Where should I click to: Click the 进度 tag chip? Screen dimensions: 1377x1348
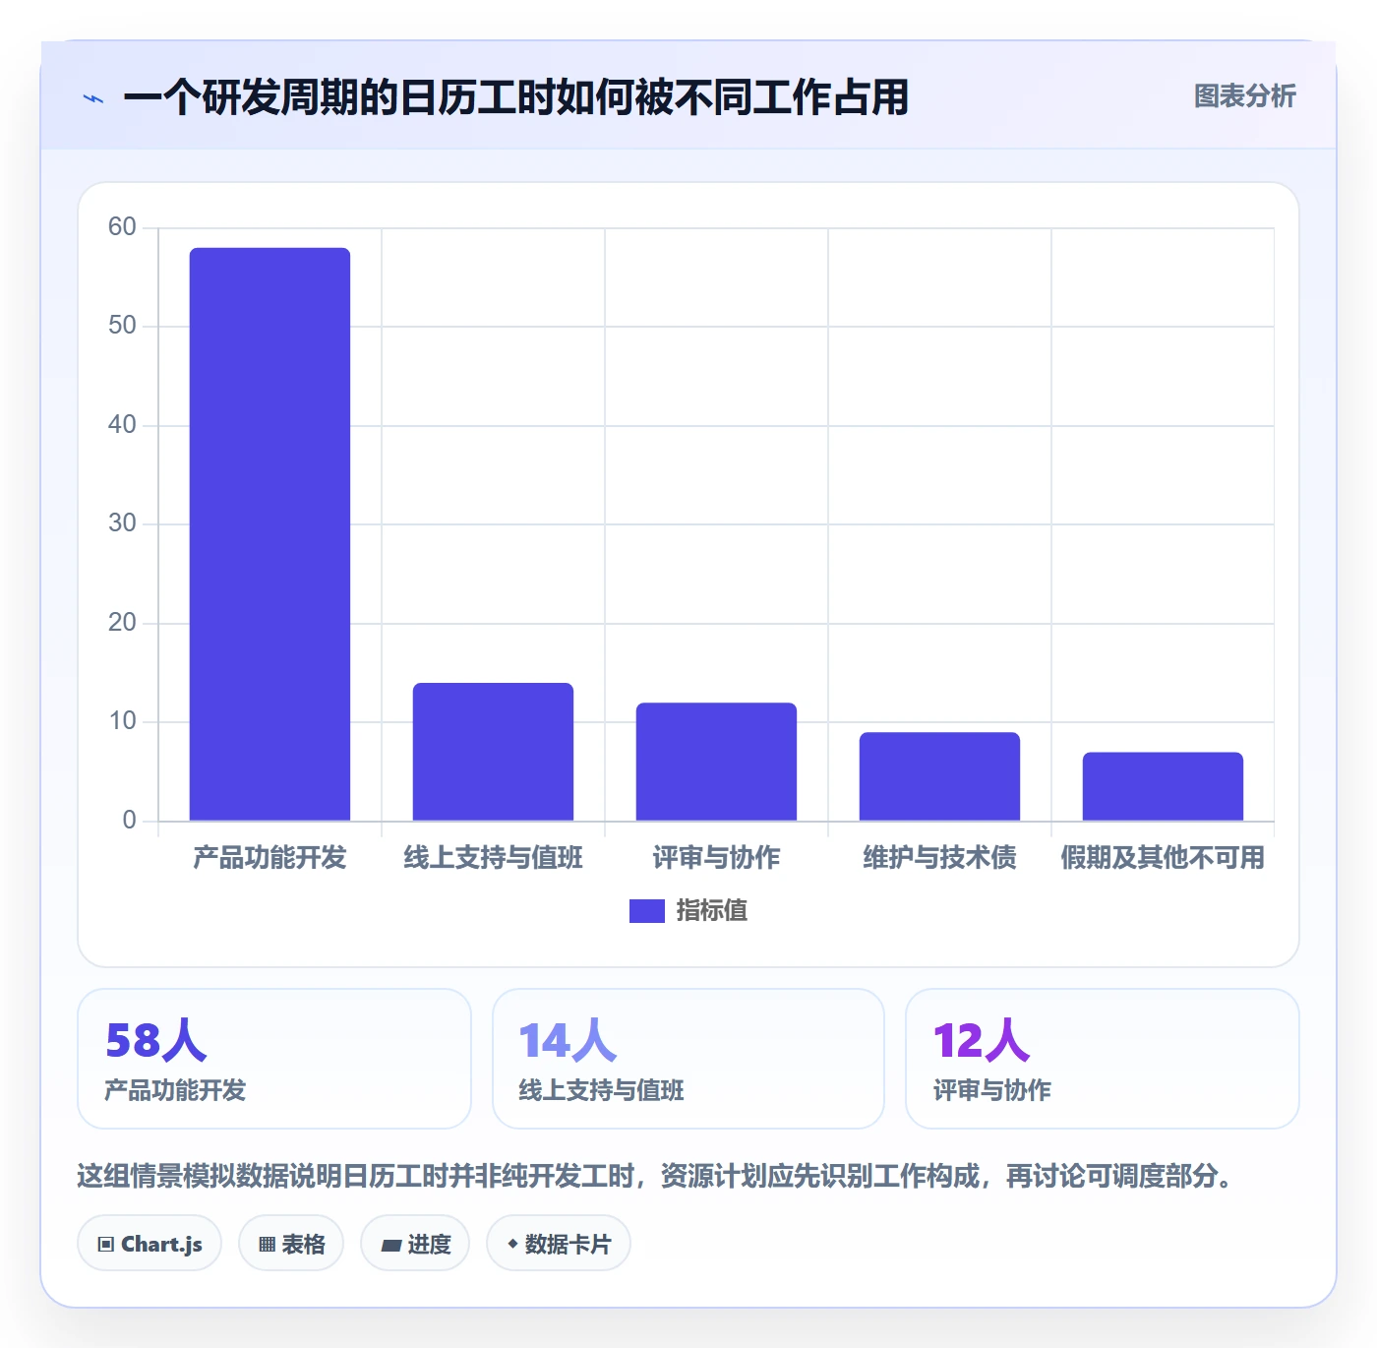coord(415,1244)
